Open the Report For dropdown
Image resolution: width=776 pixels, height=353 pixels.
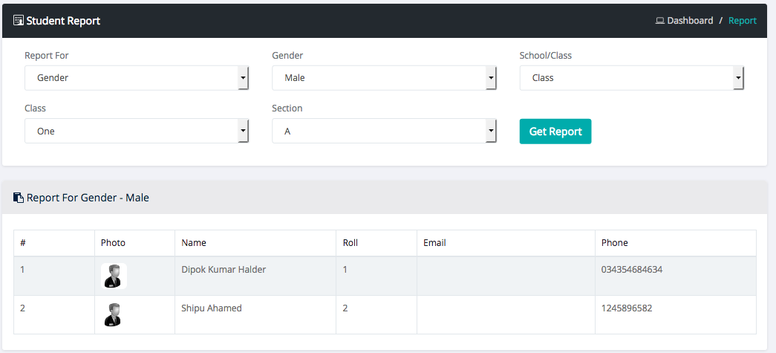[137, 78]
